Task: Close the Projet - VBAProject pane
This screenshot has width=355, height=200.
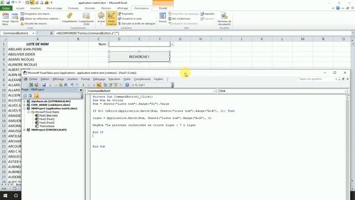Action: coord(81,90)
